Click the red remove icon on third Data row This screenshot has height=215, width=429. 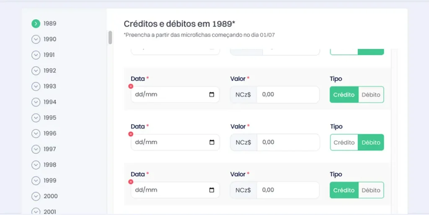point(131,182)
